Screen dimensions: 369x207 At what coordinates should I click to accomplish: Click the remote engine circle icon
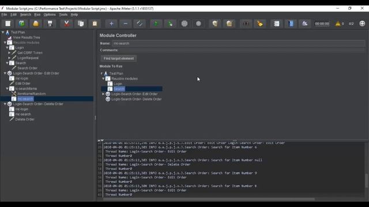362,24
